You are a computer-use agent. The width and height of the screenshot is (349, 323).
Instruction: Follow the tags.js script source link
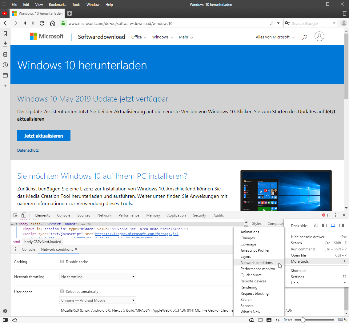(137, 234)
